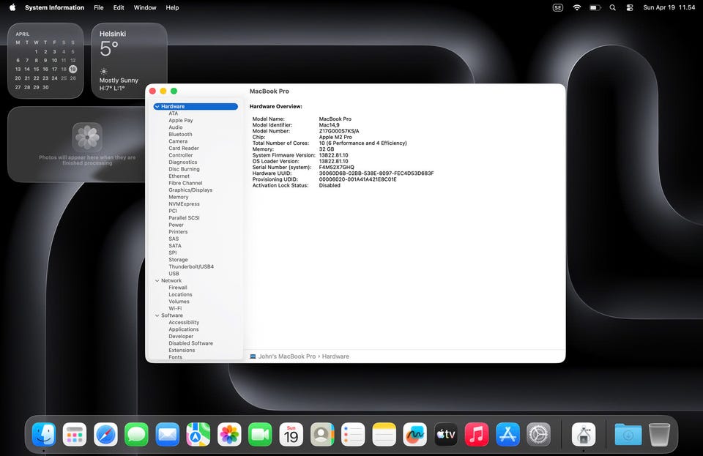Collapse the Hardware section chevron
This screenshot has height=456, width=703.
(157, 107)
